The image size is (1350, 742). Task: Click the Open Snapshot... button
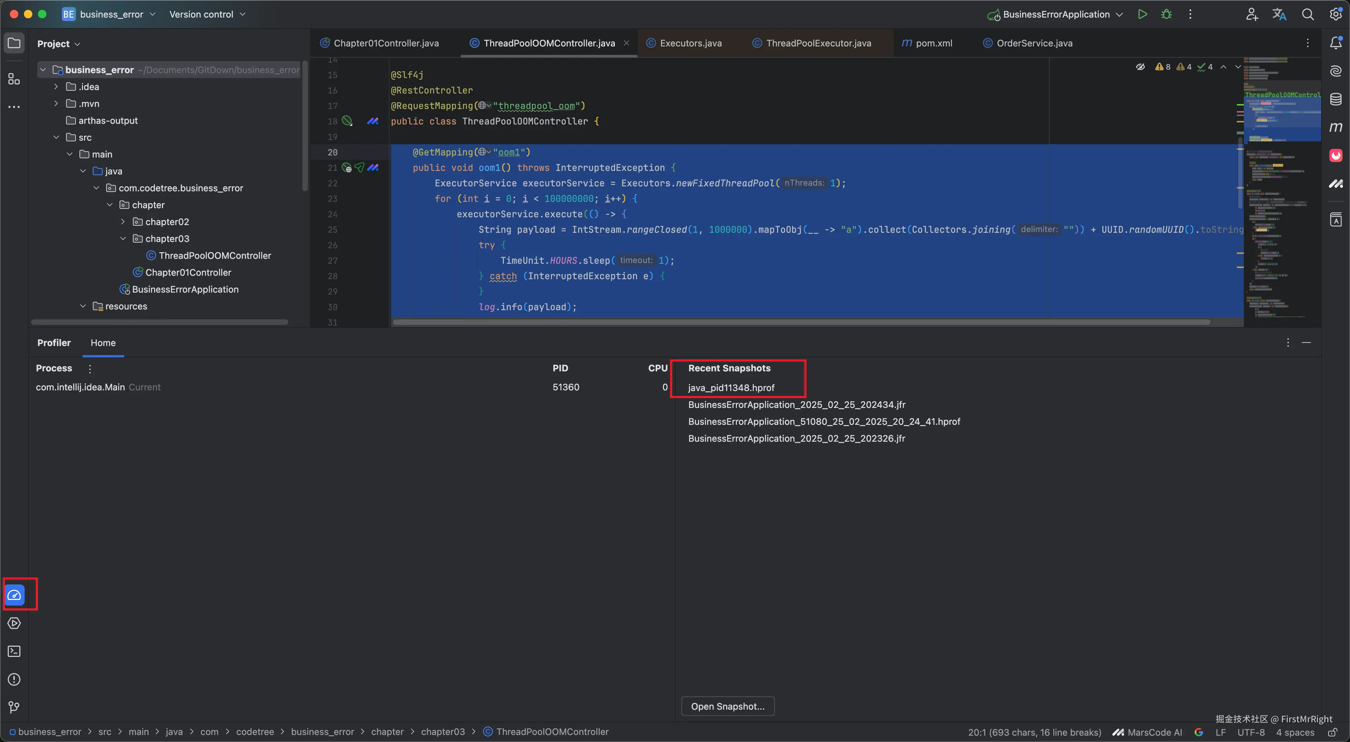727,706
